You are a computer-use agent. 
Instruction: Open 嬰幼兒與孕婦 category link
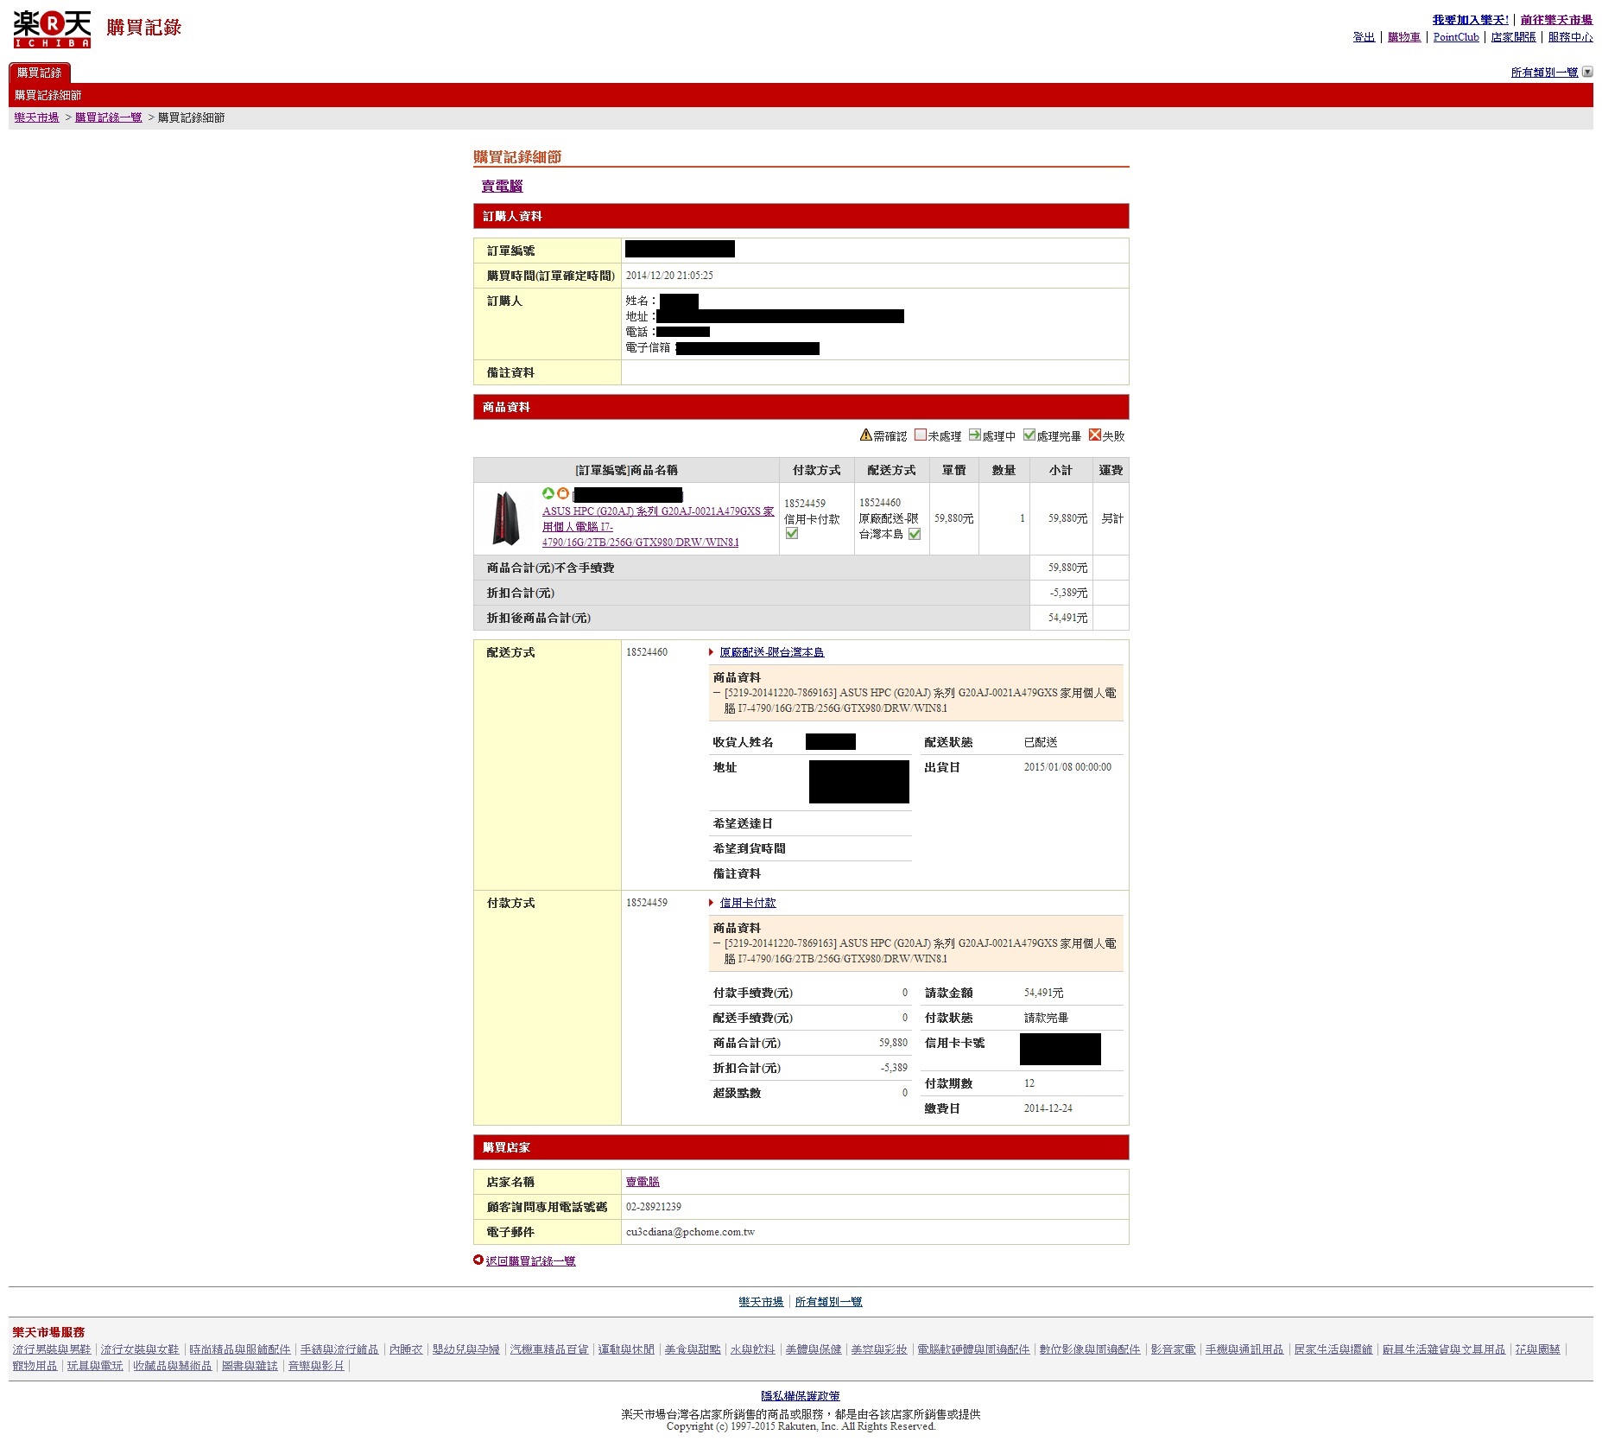[x=466, y=1349]
